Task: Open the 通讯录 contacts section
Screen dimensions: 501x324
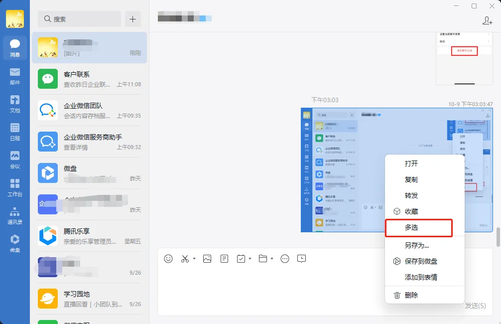Action: (x=15, y=216)
